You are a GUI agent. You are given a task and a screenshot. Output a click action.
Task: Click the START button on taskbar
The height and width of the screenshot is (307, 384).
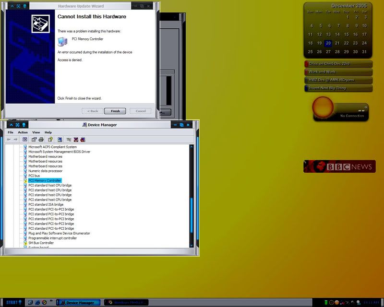(x=13, y=302)
